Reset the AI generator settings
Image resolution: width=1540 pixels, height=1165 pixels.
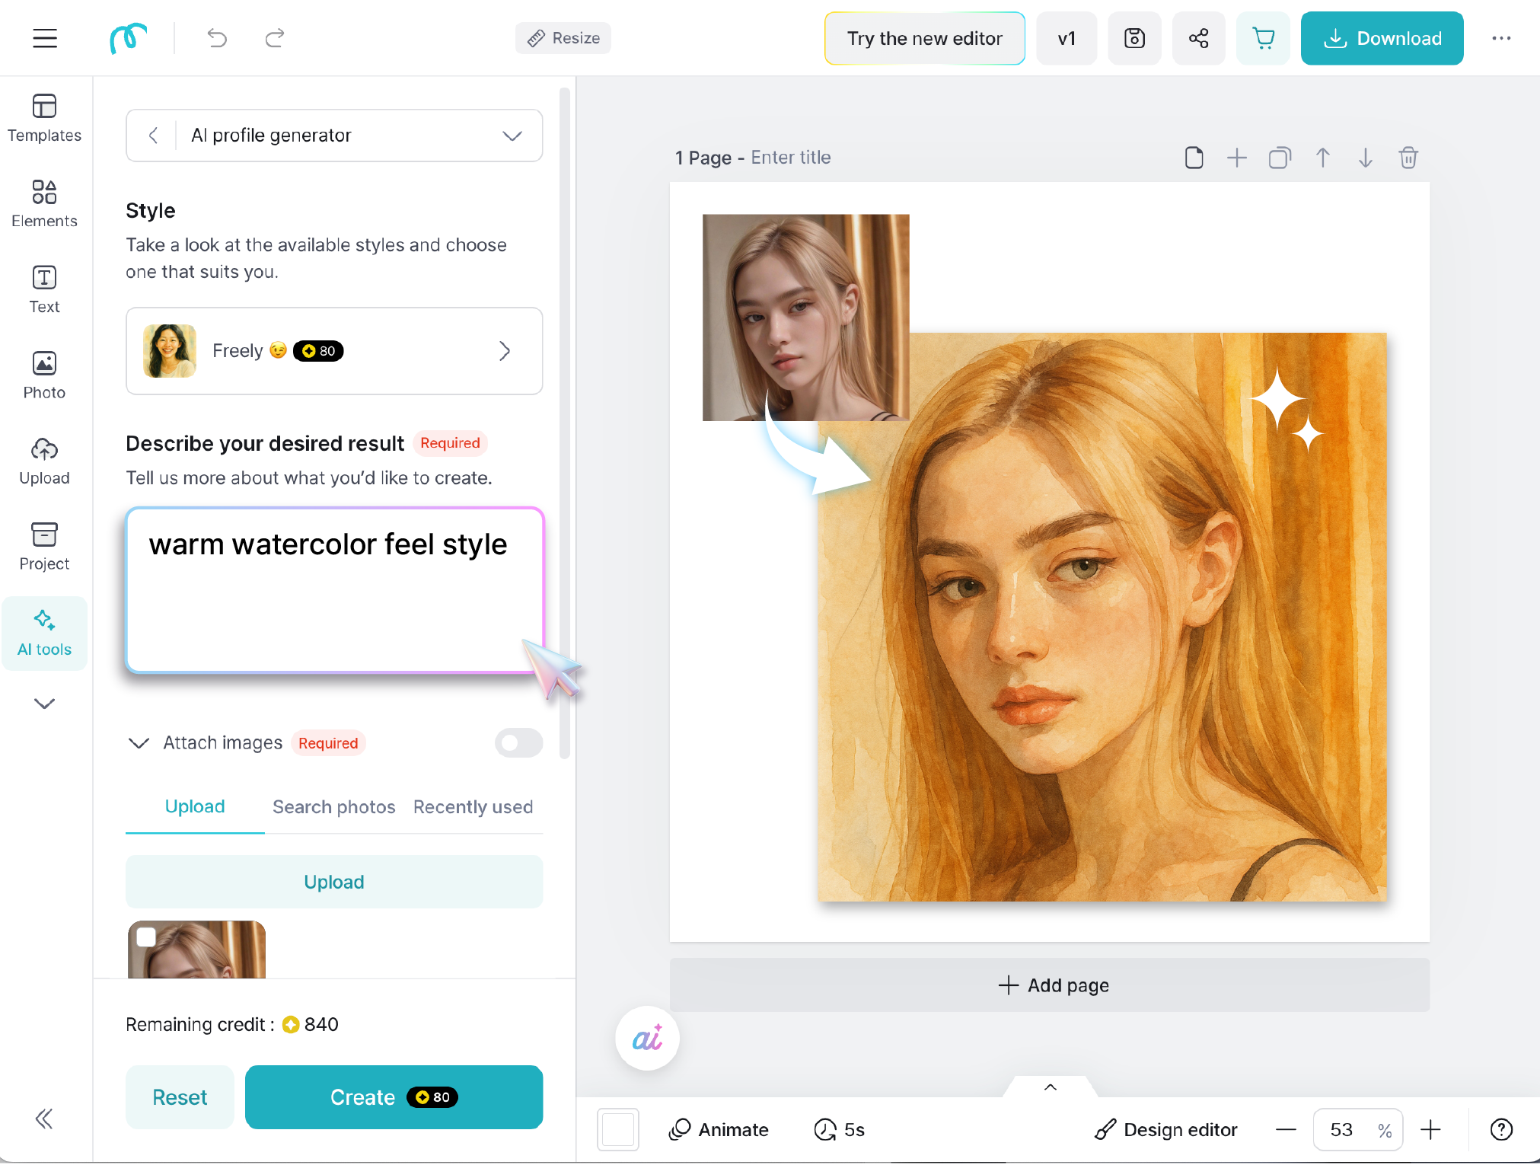[x=180, y=1097]
